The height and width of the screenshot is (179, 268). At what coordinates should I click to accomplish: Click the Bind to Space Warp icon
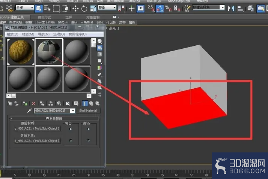pos(9,8)
